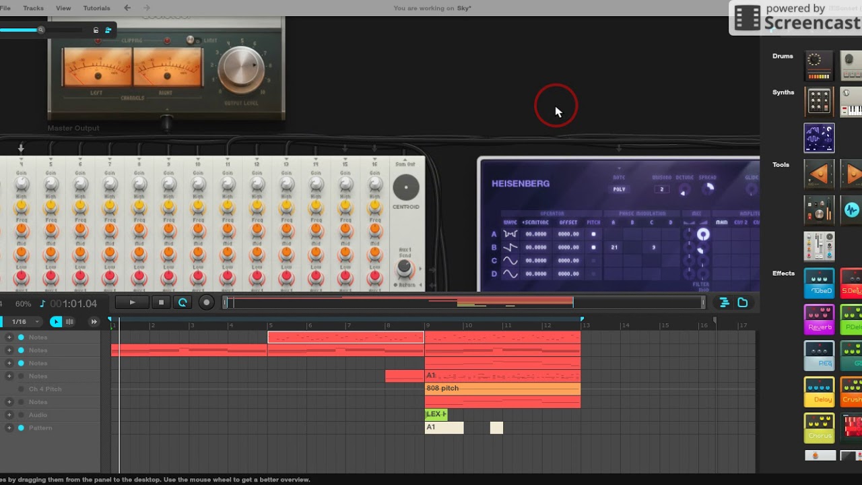This screenshot has height=485, width=862.
Task: Expand the Notes track below Ch 4 Pitch
Action: tap(9, 402)
